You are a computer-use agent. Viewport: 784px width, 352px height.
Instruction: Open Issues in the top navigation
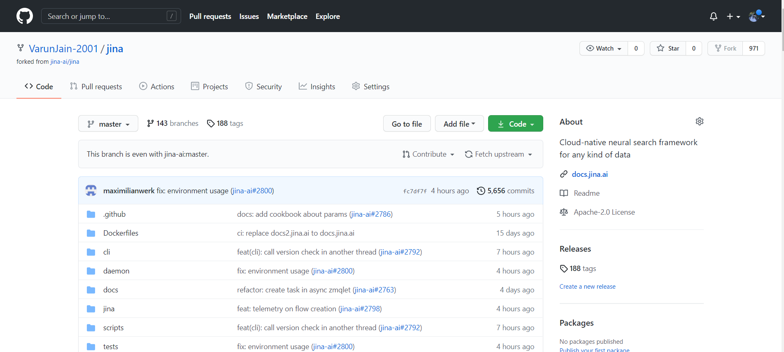[x=249, y=16]
